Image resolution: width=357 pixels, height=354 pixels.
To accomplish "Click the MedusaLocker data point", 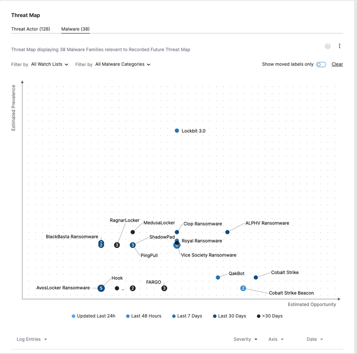I will [x=133, y=232].
